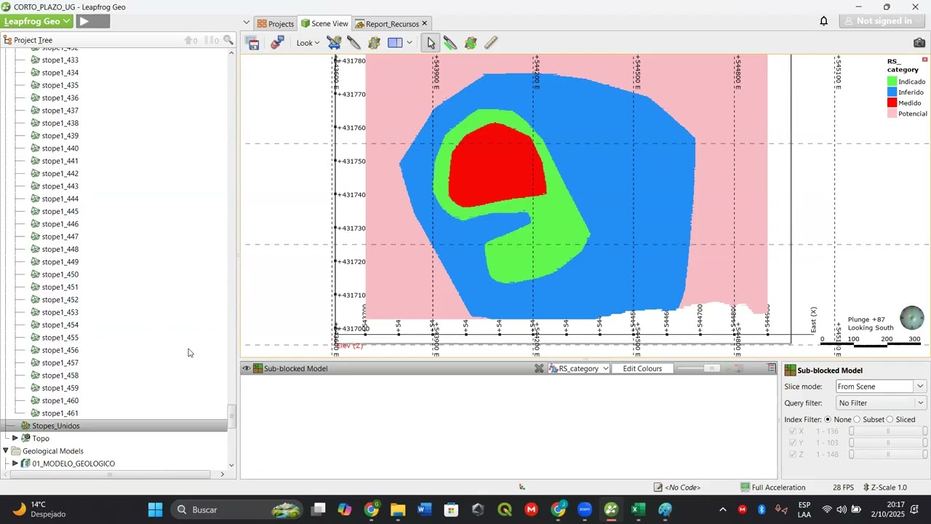Select the draw polyline pencil icon
Screen dimensions: 931x524
[x=450, y=43]
